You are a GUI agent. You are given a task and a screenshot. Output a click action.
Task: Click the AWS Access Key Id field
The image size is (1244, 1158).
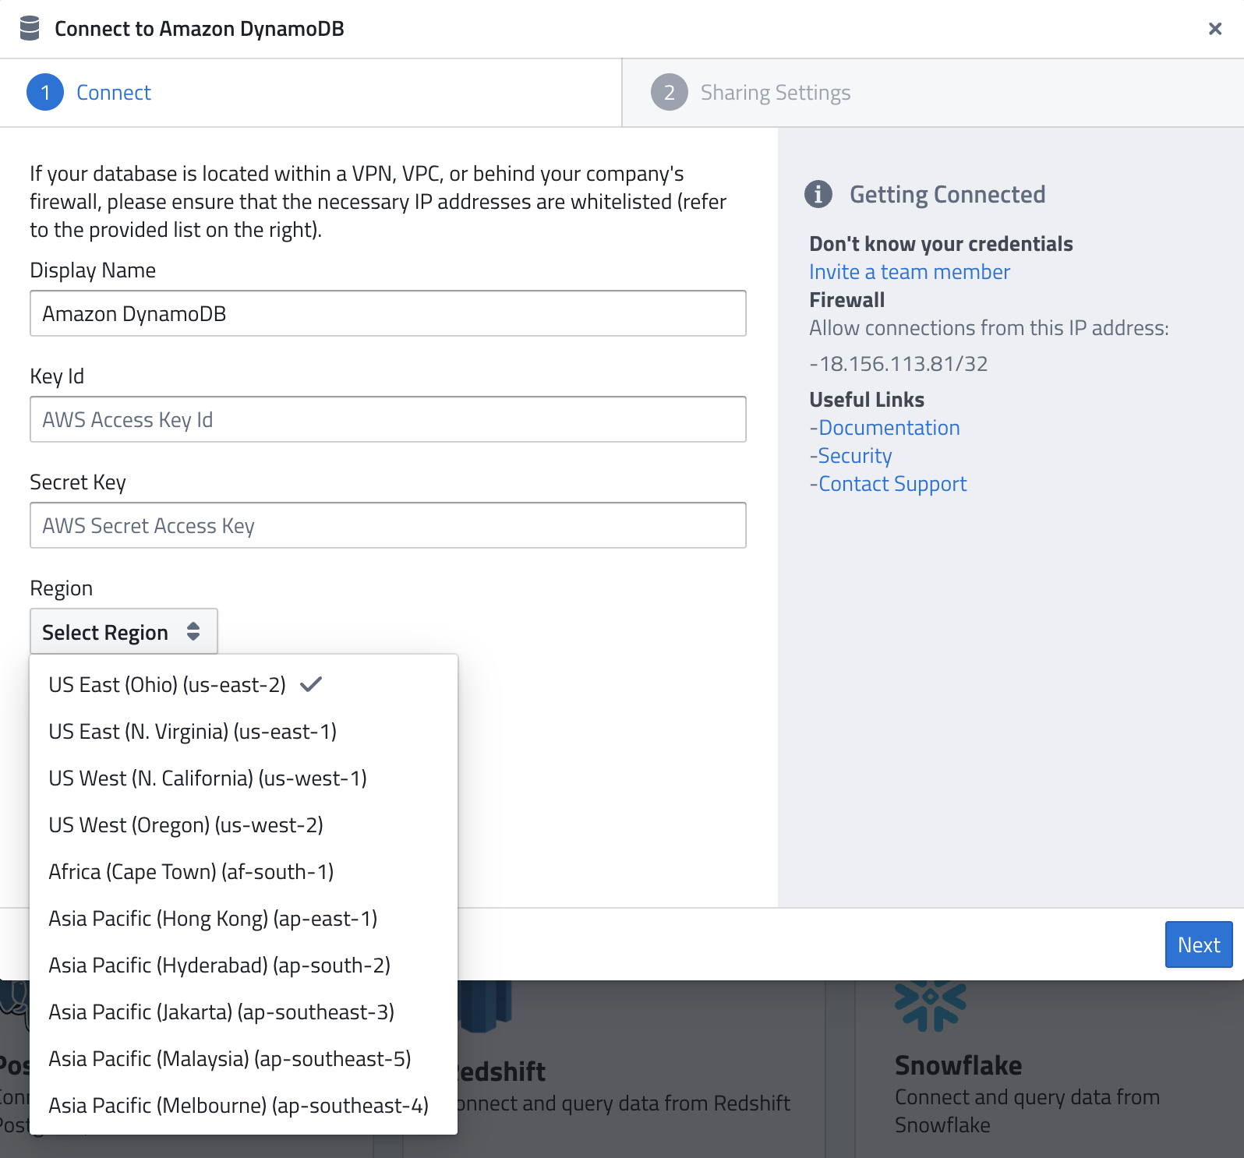pyautogui.click(x=387, y=419)
